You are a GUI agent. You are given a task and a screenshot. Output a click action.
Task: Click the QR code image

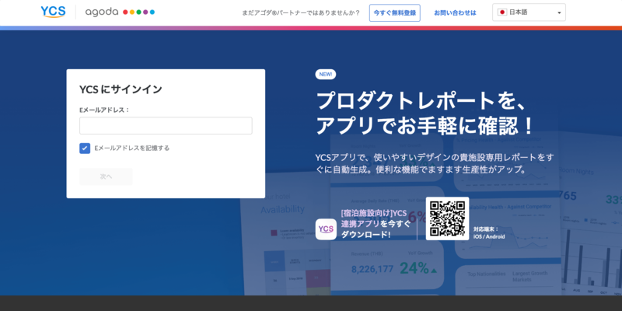pyautogui.click(x=447, y=218)
